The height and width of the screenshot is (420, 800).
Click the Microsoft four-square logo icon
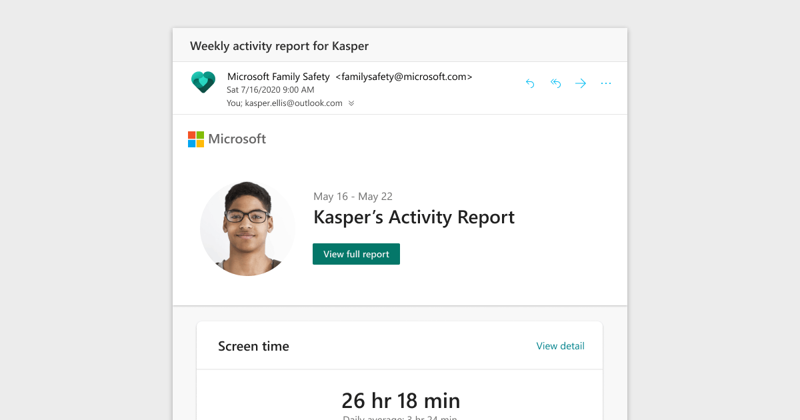point(195,139)
